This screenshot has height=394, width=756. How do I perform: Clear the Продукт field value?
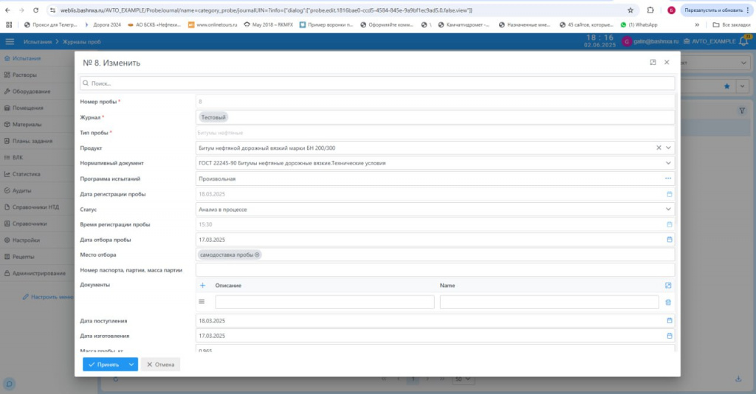coord(659,148)
